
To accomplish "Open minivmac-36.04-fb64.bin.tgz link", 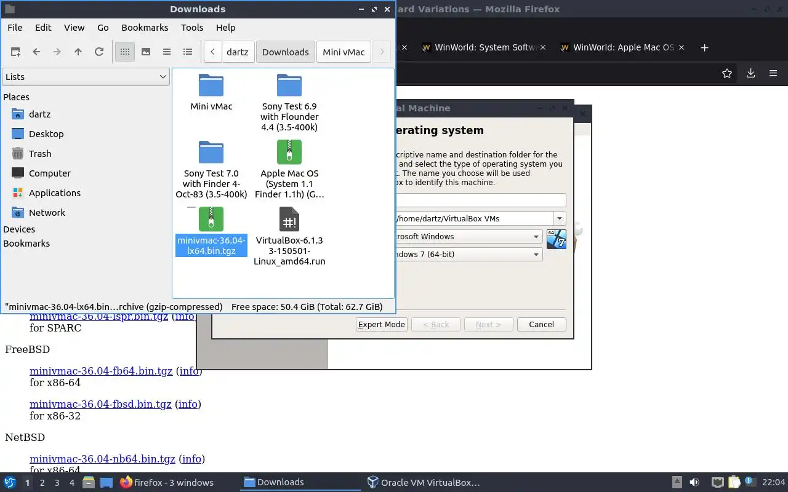I will coord(101,371).
